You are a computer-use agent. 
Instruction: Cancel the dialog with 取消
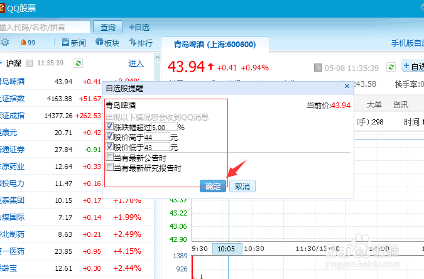(242, 186)
